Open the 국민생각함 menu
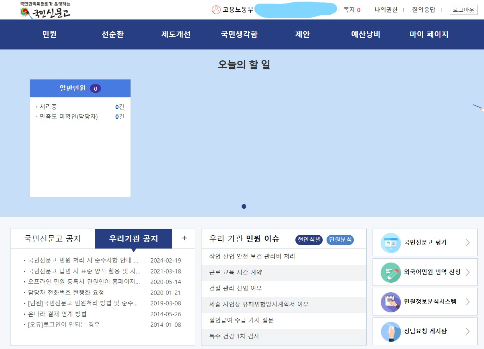This screenshot has width=484, height=349. (x=239, y=34)
